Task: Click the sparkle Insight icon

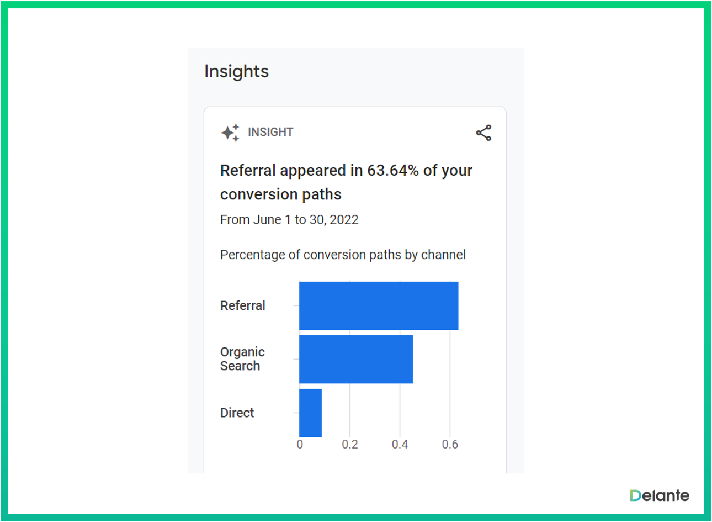Action: click(231, 133)
